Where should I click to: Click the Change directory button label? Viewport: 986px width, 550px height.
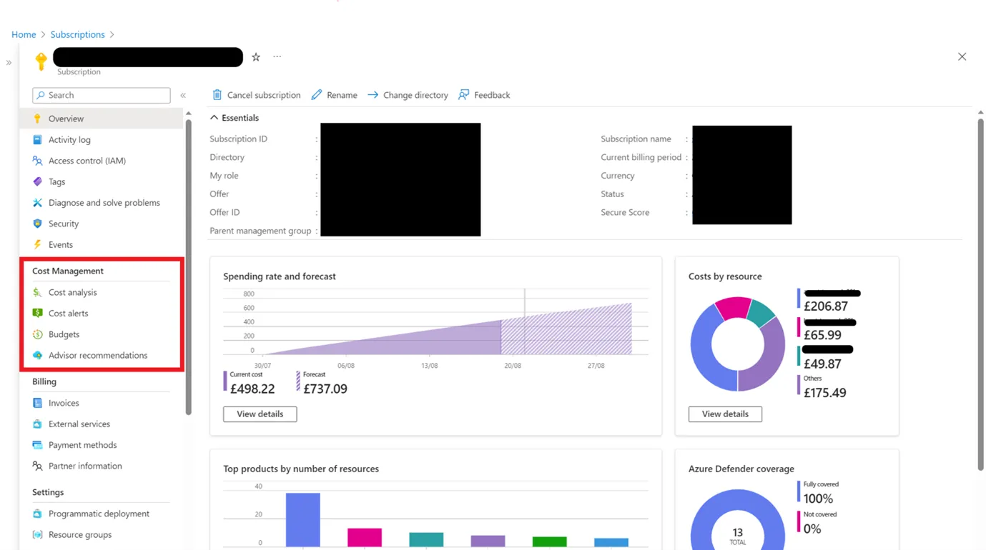click(415, 95)
